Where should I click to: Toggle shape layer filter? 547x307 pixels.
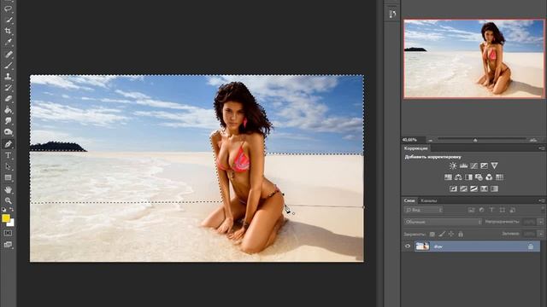tap(502, 210)
